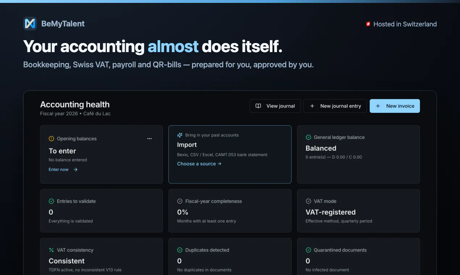Click the No balance entered text
This screenshot has height=275, width=460.
(68, 160)
